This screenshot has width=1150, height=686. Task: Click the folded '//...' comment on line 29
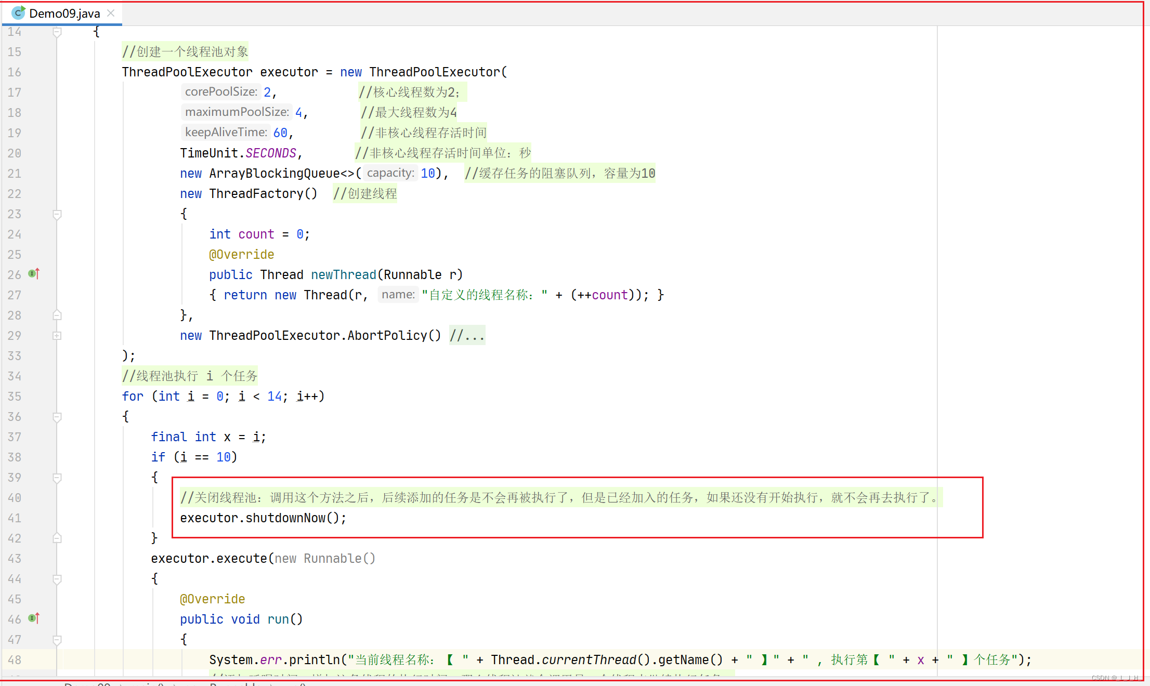pos(467,336)
